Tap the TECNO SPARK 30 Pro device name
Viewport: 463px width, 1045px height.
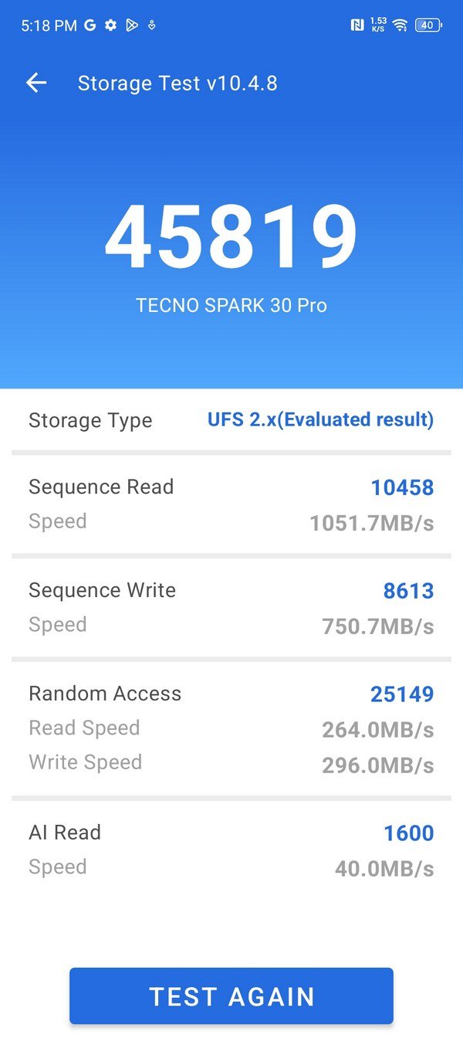pos(231,305)
